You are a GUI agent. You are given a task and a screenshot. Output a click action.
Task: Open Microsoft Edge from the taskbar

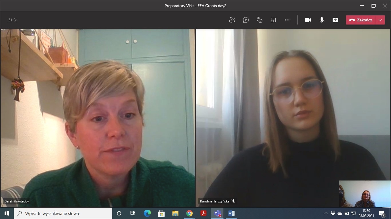tap(147, 213)
